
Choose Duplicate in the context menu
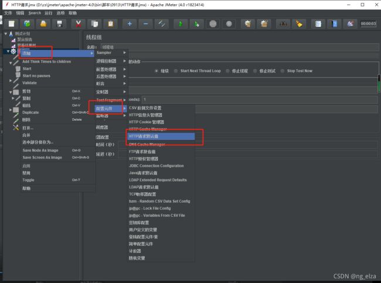point(30,112)
